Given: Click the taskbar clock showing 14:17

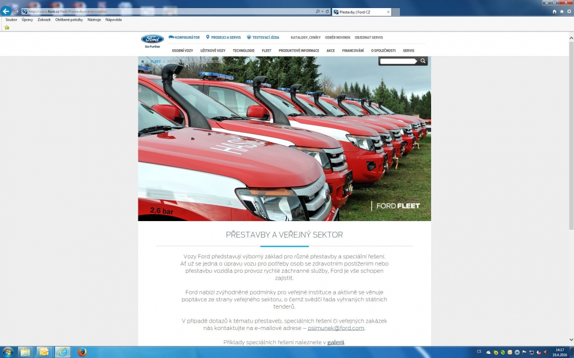Looking at the screenshot, I should click(x=560, y=352).
